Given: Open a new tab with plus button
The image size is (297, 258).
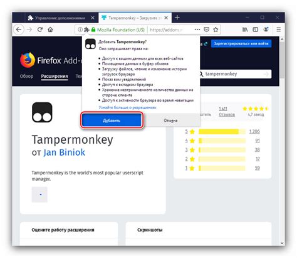Looking at the screenshot, I should point(177,18).
